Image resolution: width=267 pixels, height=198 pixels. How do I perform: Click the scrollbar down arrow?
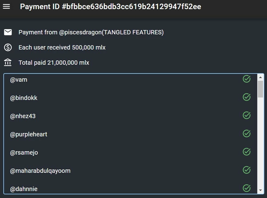point(260,190)
